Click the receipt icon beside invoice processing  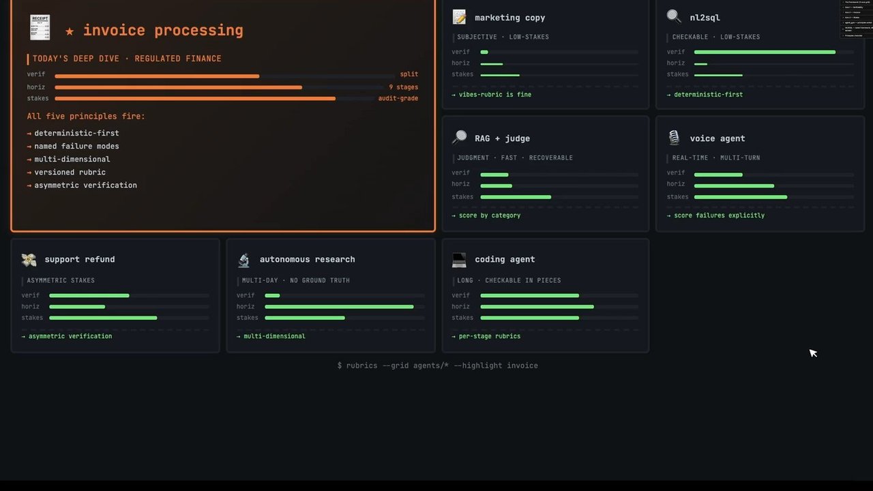[40, 28]
